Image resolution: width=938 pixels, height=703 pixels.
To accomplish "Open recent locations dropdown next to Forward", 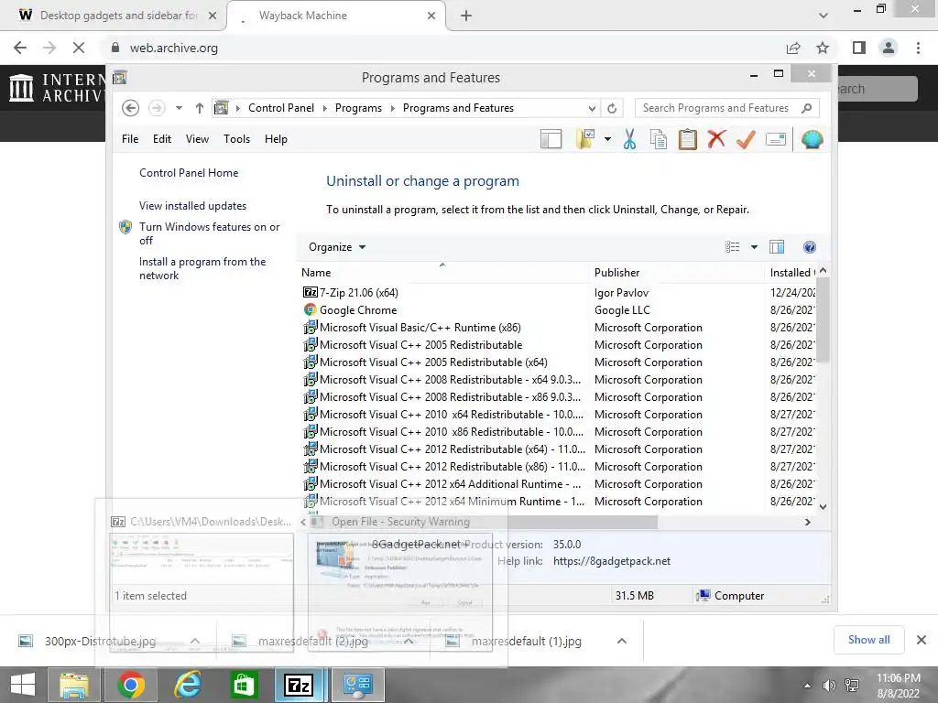I will point(179,108).
